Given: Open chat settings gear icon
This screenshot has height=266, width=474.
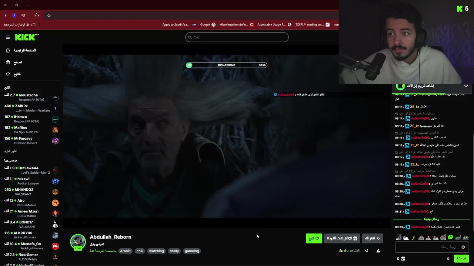Looking at the screenshot, I should click(x=448, y=259).
